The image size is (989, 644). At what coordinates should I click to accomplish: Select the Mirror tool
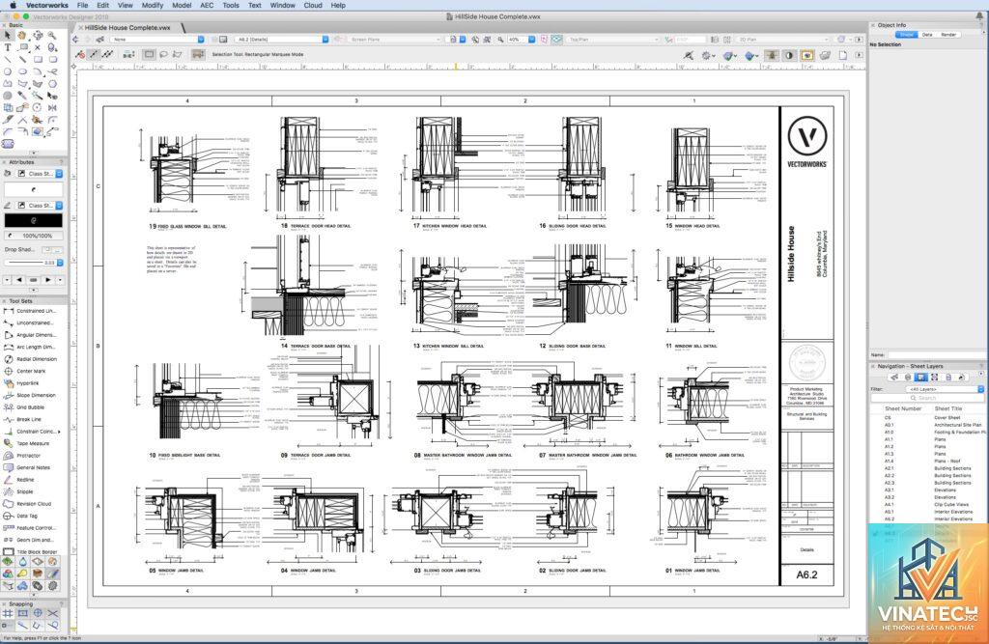(x=52, y=107)
